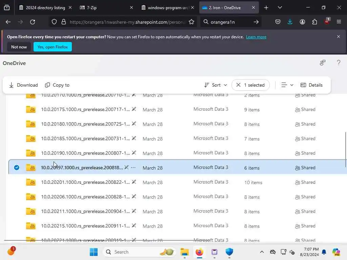Click '9 items' cell
347x260 pixels.
[x=252, y=110]
